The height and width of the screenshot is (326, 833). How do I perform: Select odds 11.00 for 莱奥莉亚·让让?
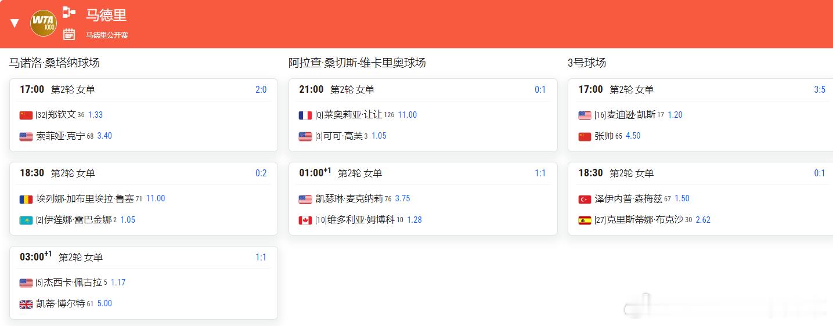pyautogui.click(x=408, y=115)
